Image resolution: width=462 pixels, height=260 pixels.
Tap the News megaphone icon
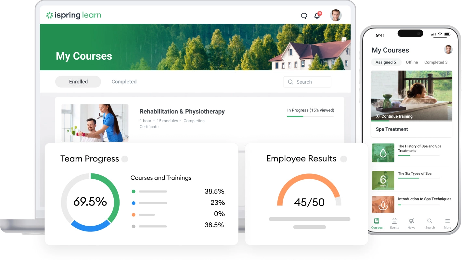412,223
